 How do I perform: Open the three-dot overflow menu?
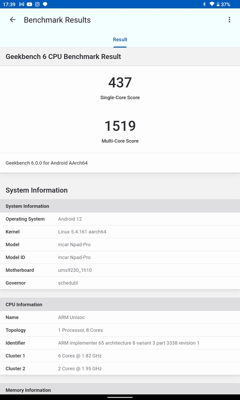tap(229, 20)
